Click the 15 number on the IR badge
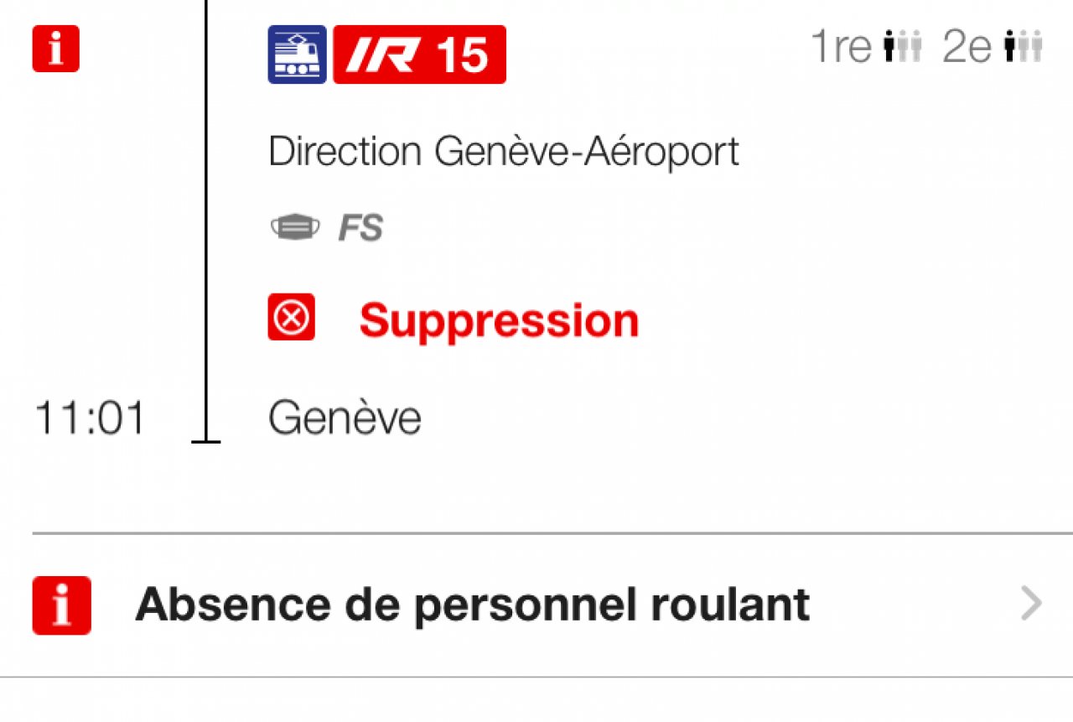The image size is (1073, 722). click(x=464, y=55)
